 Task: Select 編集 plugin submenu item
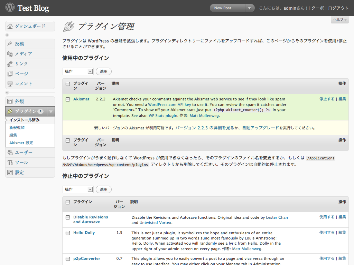point(13,135)
